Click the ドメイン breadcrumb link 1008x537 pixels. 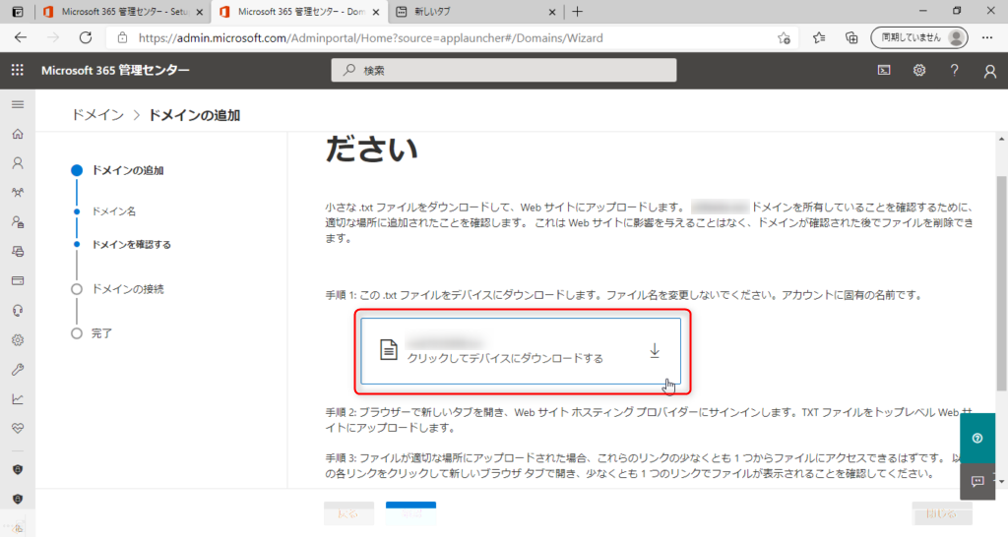click(98, 115)
